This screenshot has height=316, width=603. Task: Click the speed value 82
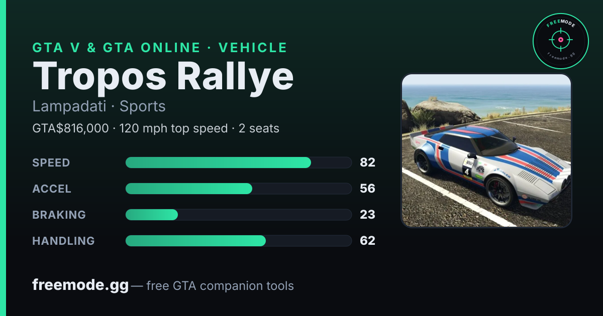368,163
